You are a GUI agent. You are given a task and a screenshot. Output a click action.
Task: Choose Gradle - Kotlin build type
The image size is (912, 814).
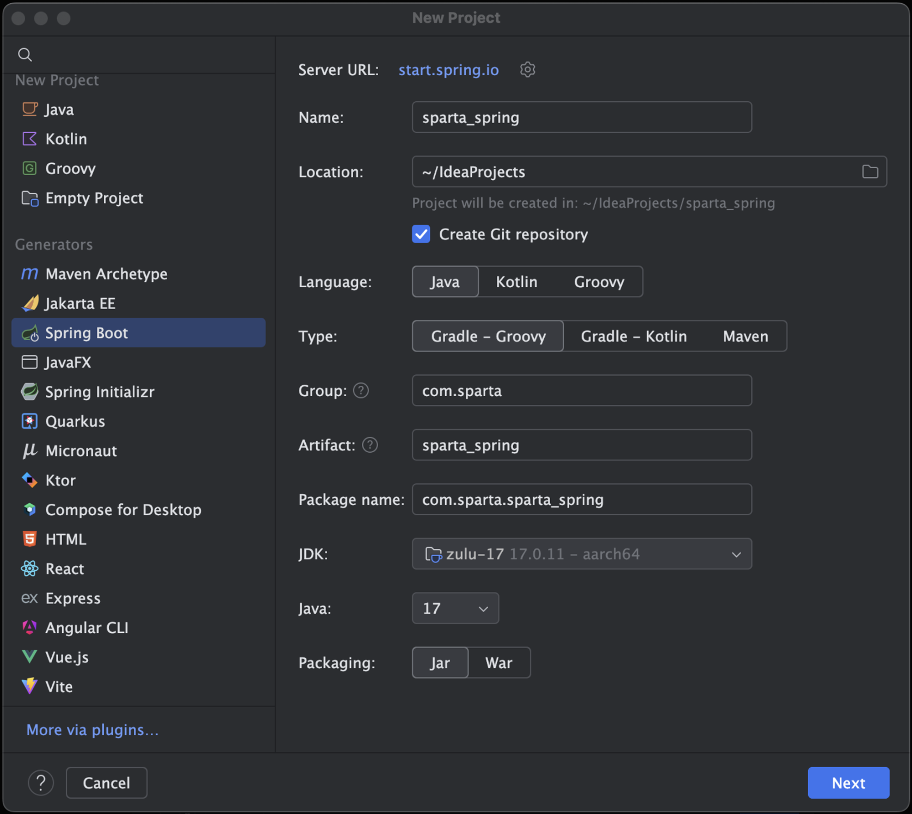[634, 336]
